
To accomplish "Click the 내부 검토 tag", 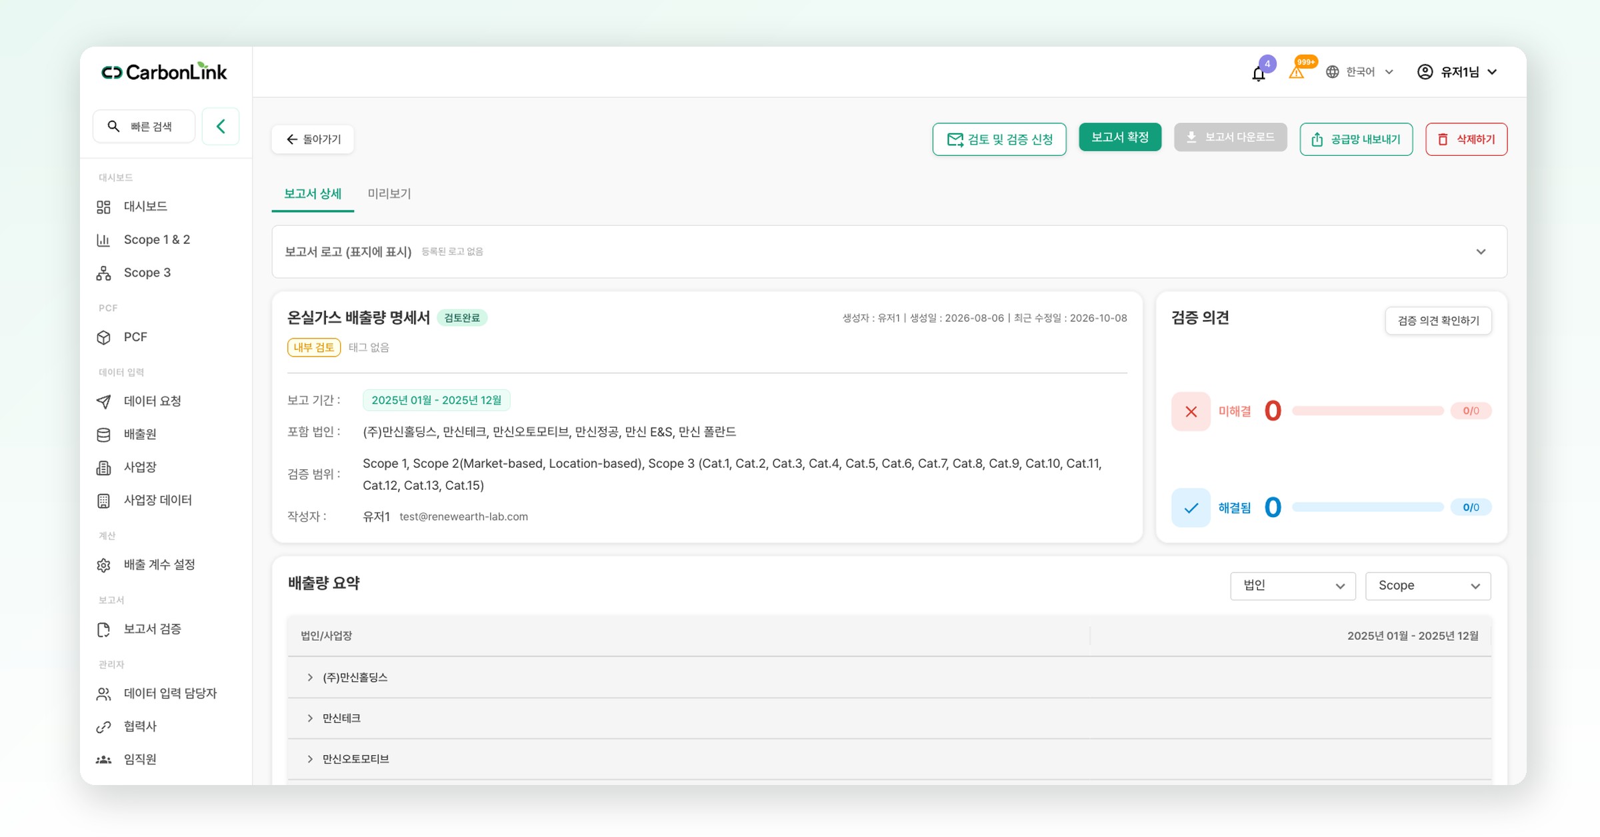I will pos(314,348).
